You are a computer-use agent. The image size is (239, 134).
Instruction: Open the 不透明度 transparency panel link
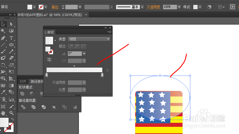(154, 7)
